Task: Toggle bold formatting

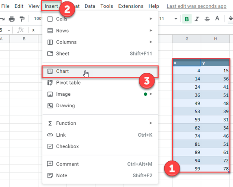Action: click(x=187, y=19)
